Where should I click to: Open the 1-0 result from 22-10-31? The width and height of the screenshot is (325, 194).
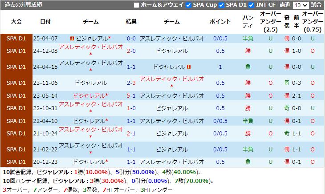131,108
